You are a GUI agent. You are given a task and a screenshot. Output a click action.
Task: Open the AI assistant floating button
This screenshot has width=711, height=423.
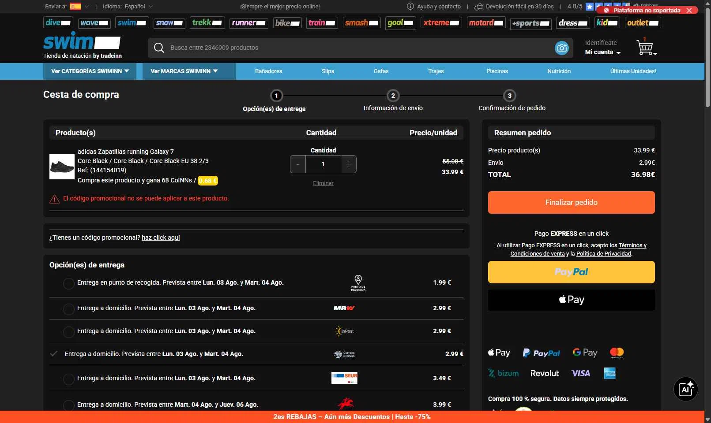685,389
